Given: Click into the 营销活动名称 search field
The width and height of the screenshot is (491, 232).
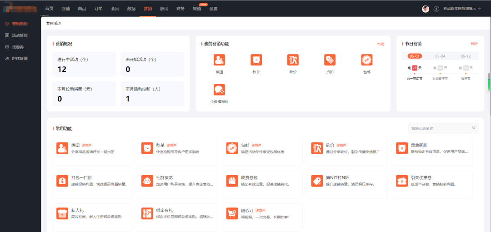Looking at the screenshot, I should pos(443,128).
